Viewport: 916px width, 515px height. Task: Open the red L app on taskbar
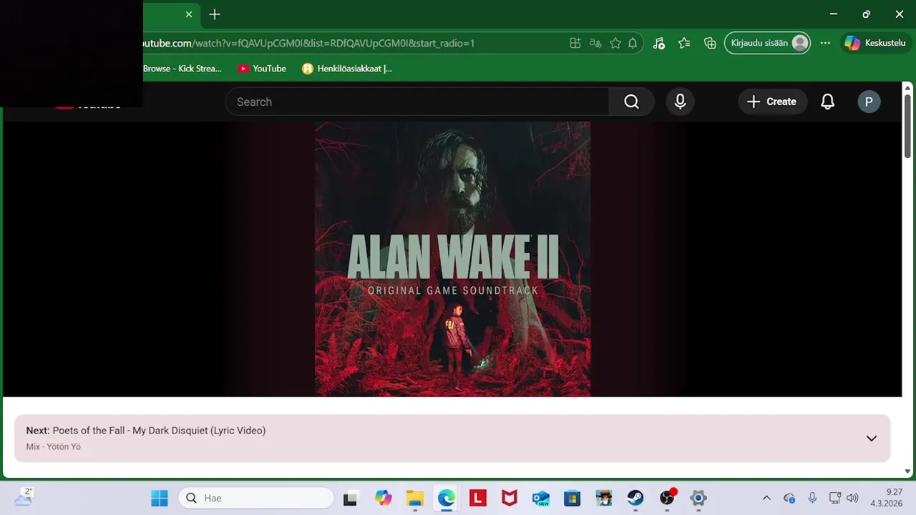click(x=478, y=498)
